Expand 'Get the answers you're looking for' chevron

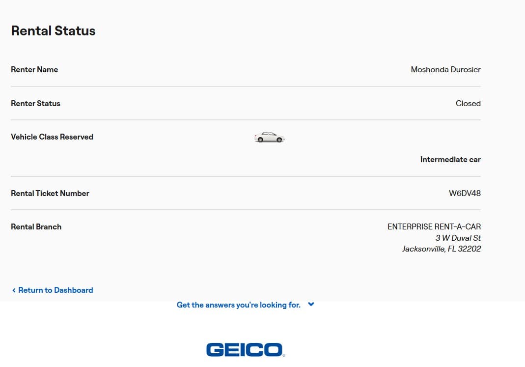pyautogui.click(x=311, y=305)
